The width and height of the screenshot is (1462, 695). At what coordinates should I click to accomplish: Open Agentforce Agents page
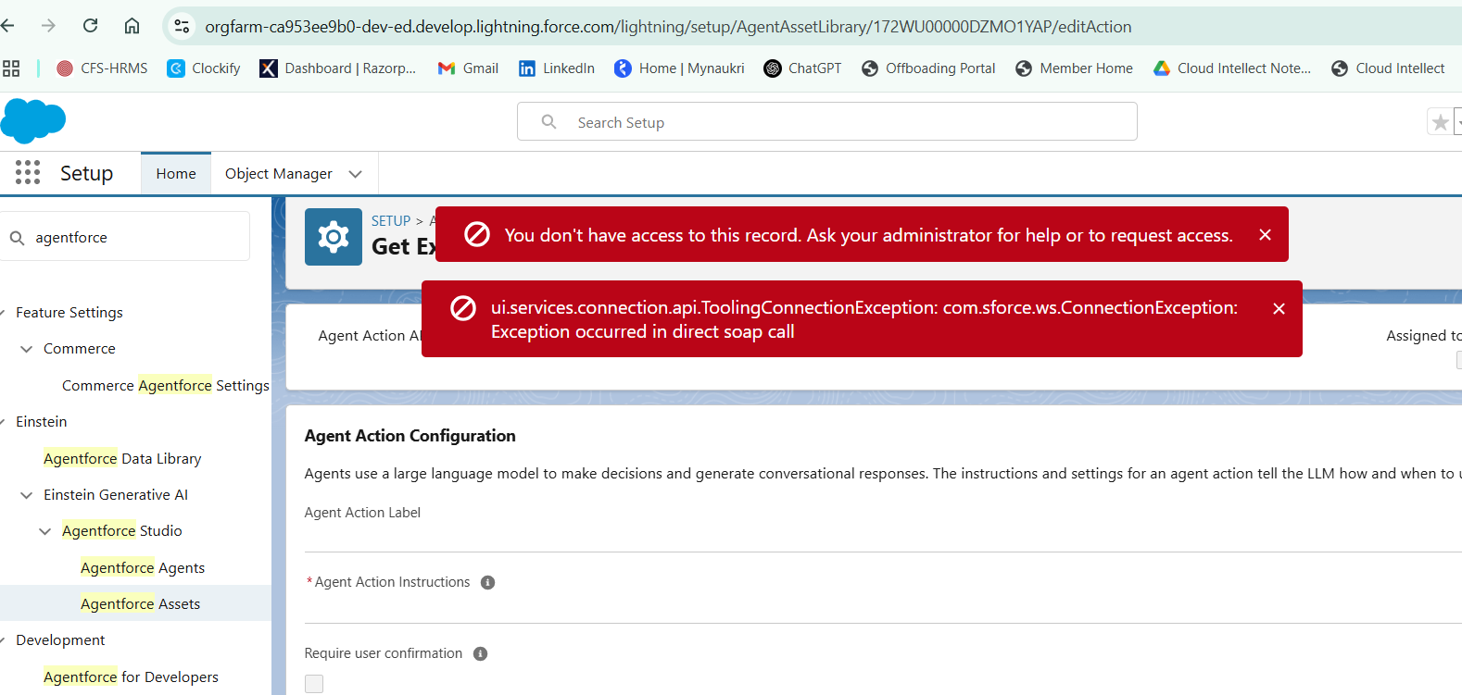tap(143, 567)
